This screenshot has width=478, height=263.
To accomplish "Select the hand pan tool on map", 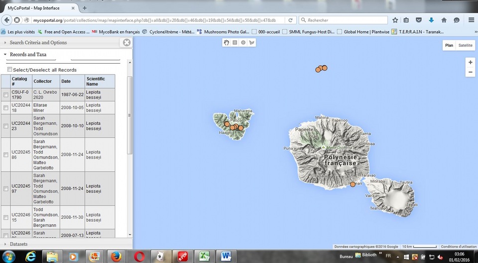I will click(x=227, y=43).
